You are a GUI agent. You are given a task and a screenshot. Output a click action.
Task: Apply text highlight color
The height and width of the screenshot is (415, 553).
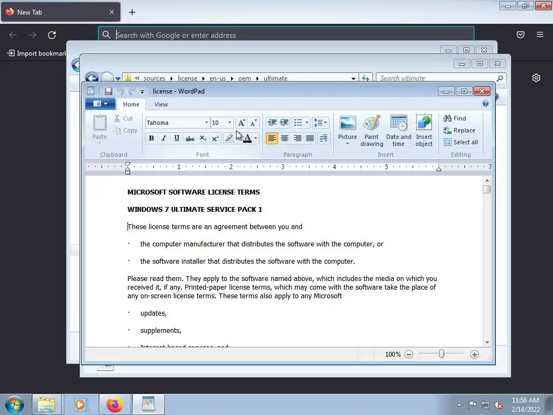coord(229,138)
